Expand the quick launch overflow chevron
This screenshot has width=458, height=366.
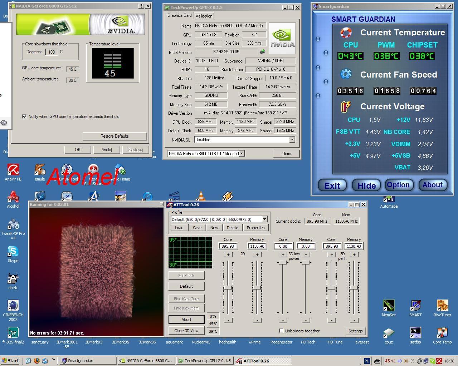pos(54,360)
